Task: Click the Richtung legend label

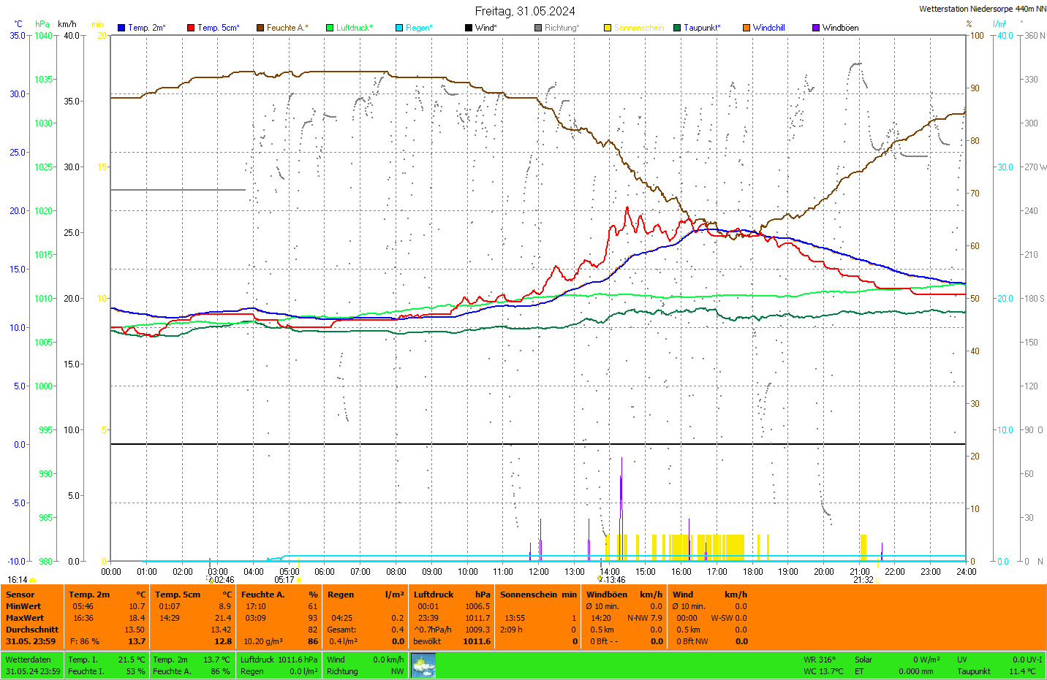Action: click(561, 28)
